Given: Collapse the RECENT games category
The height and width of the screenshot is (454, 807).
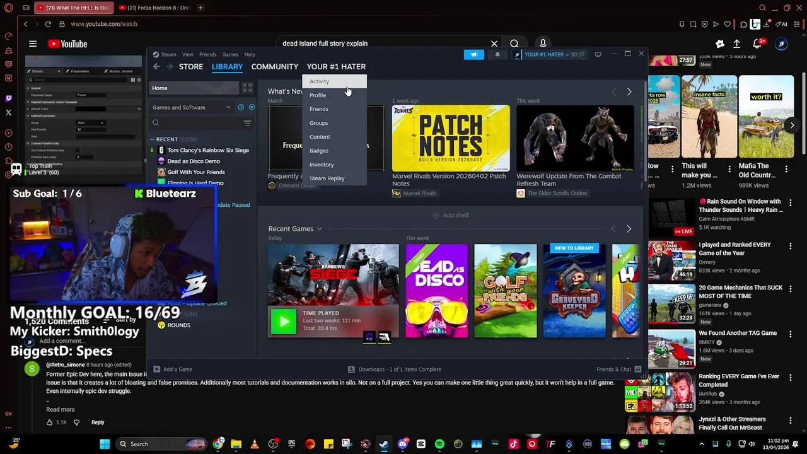Looking at the screenshot, I should click(152, 139).
